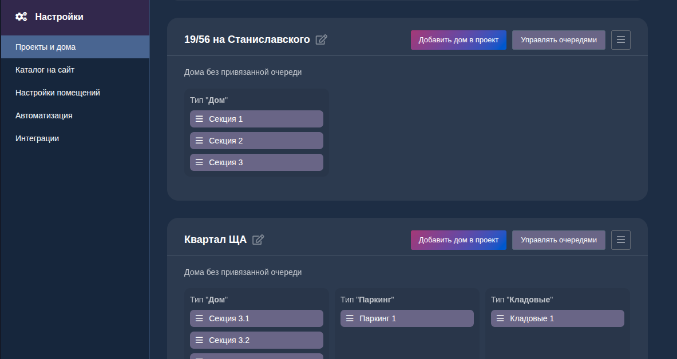Click the Настройки gears icon
Image resolution: width=677 pixels, height=359 pixels.
21,17
